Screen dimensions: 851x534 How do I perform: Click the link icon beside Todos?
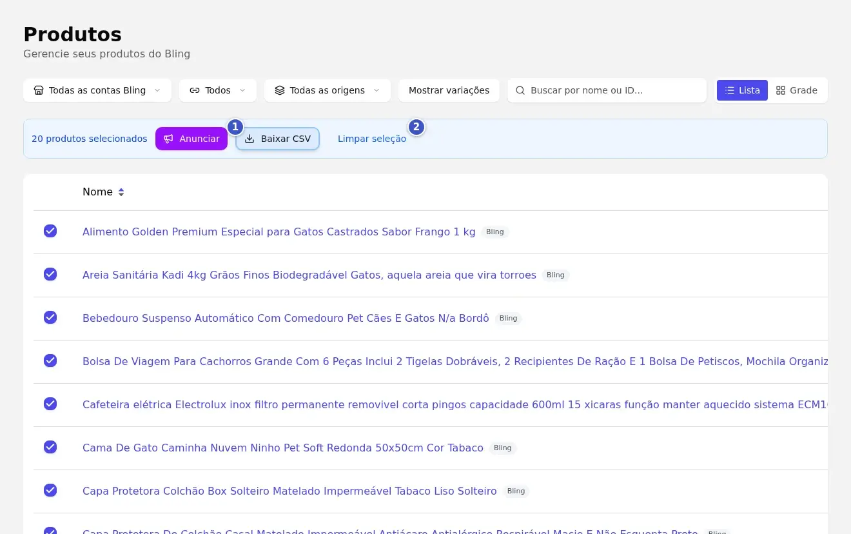tap(195, 90)
